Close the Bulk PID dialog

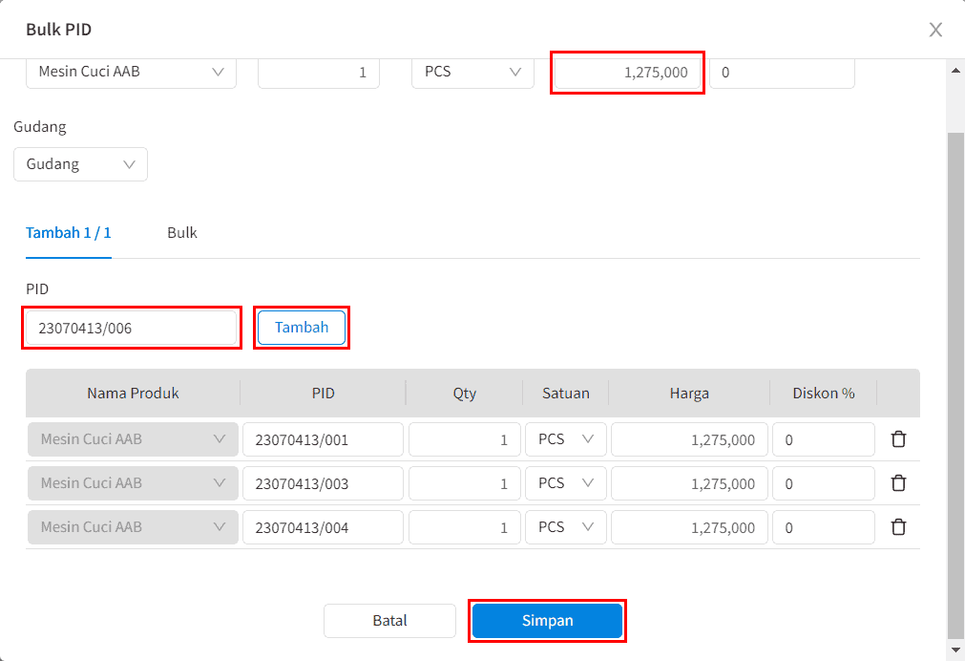tap(935, 30)
